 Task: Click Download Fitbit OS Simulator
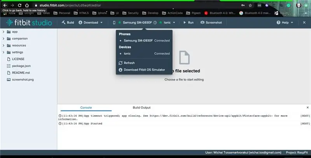click(144, 70)
